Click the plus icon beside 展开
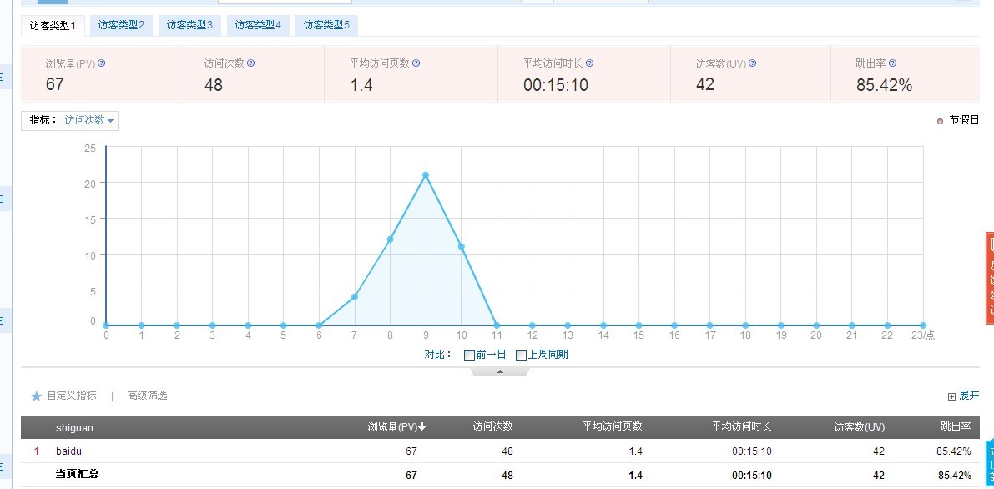 951,396
